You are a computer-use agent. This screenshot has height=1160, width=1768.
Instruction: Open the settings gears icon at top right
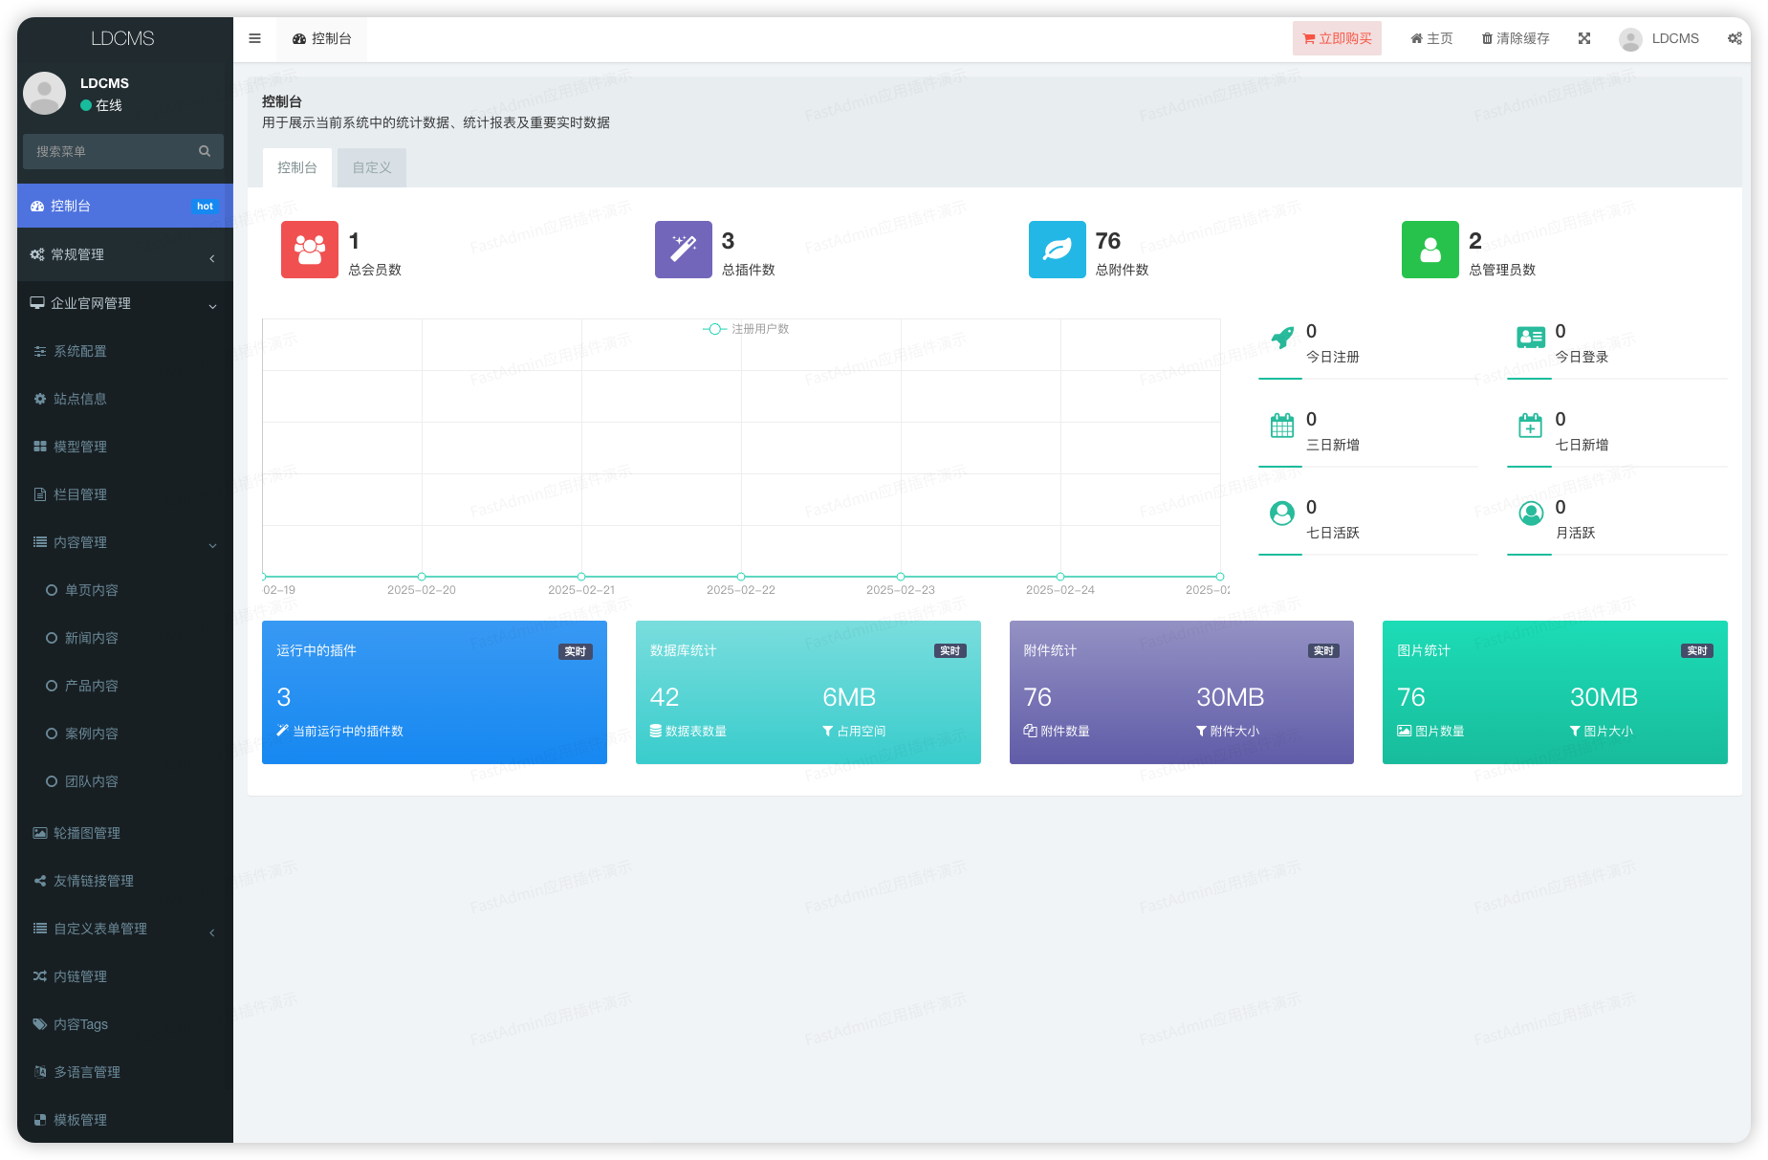coord(1734,38)
